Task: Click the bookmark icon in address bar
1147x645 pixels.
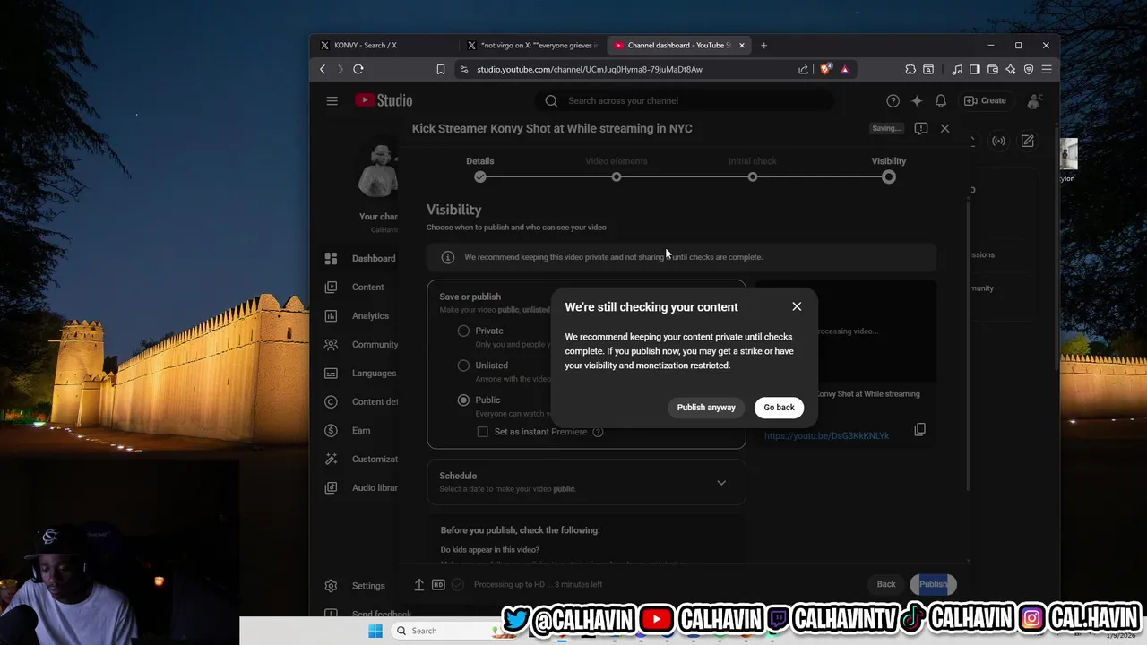Action: point(440,69)
